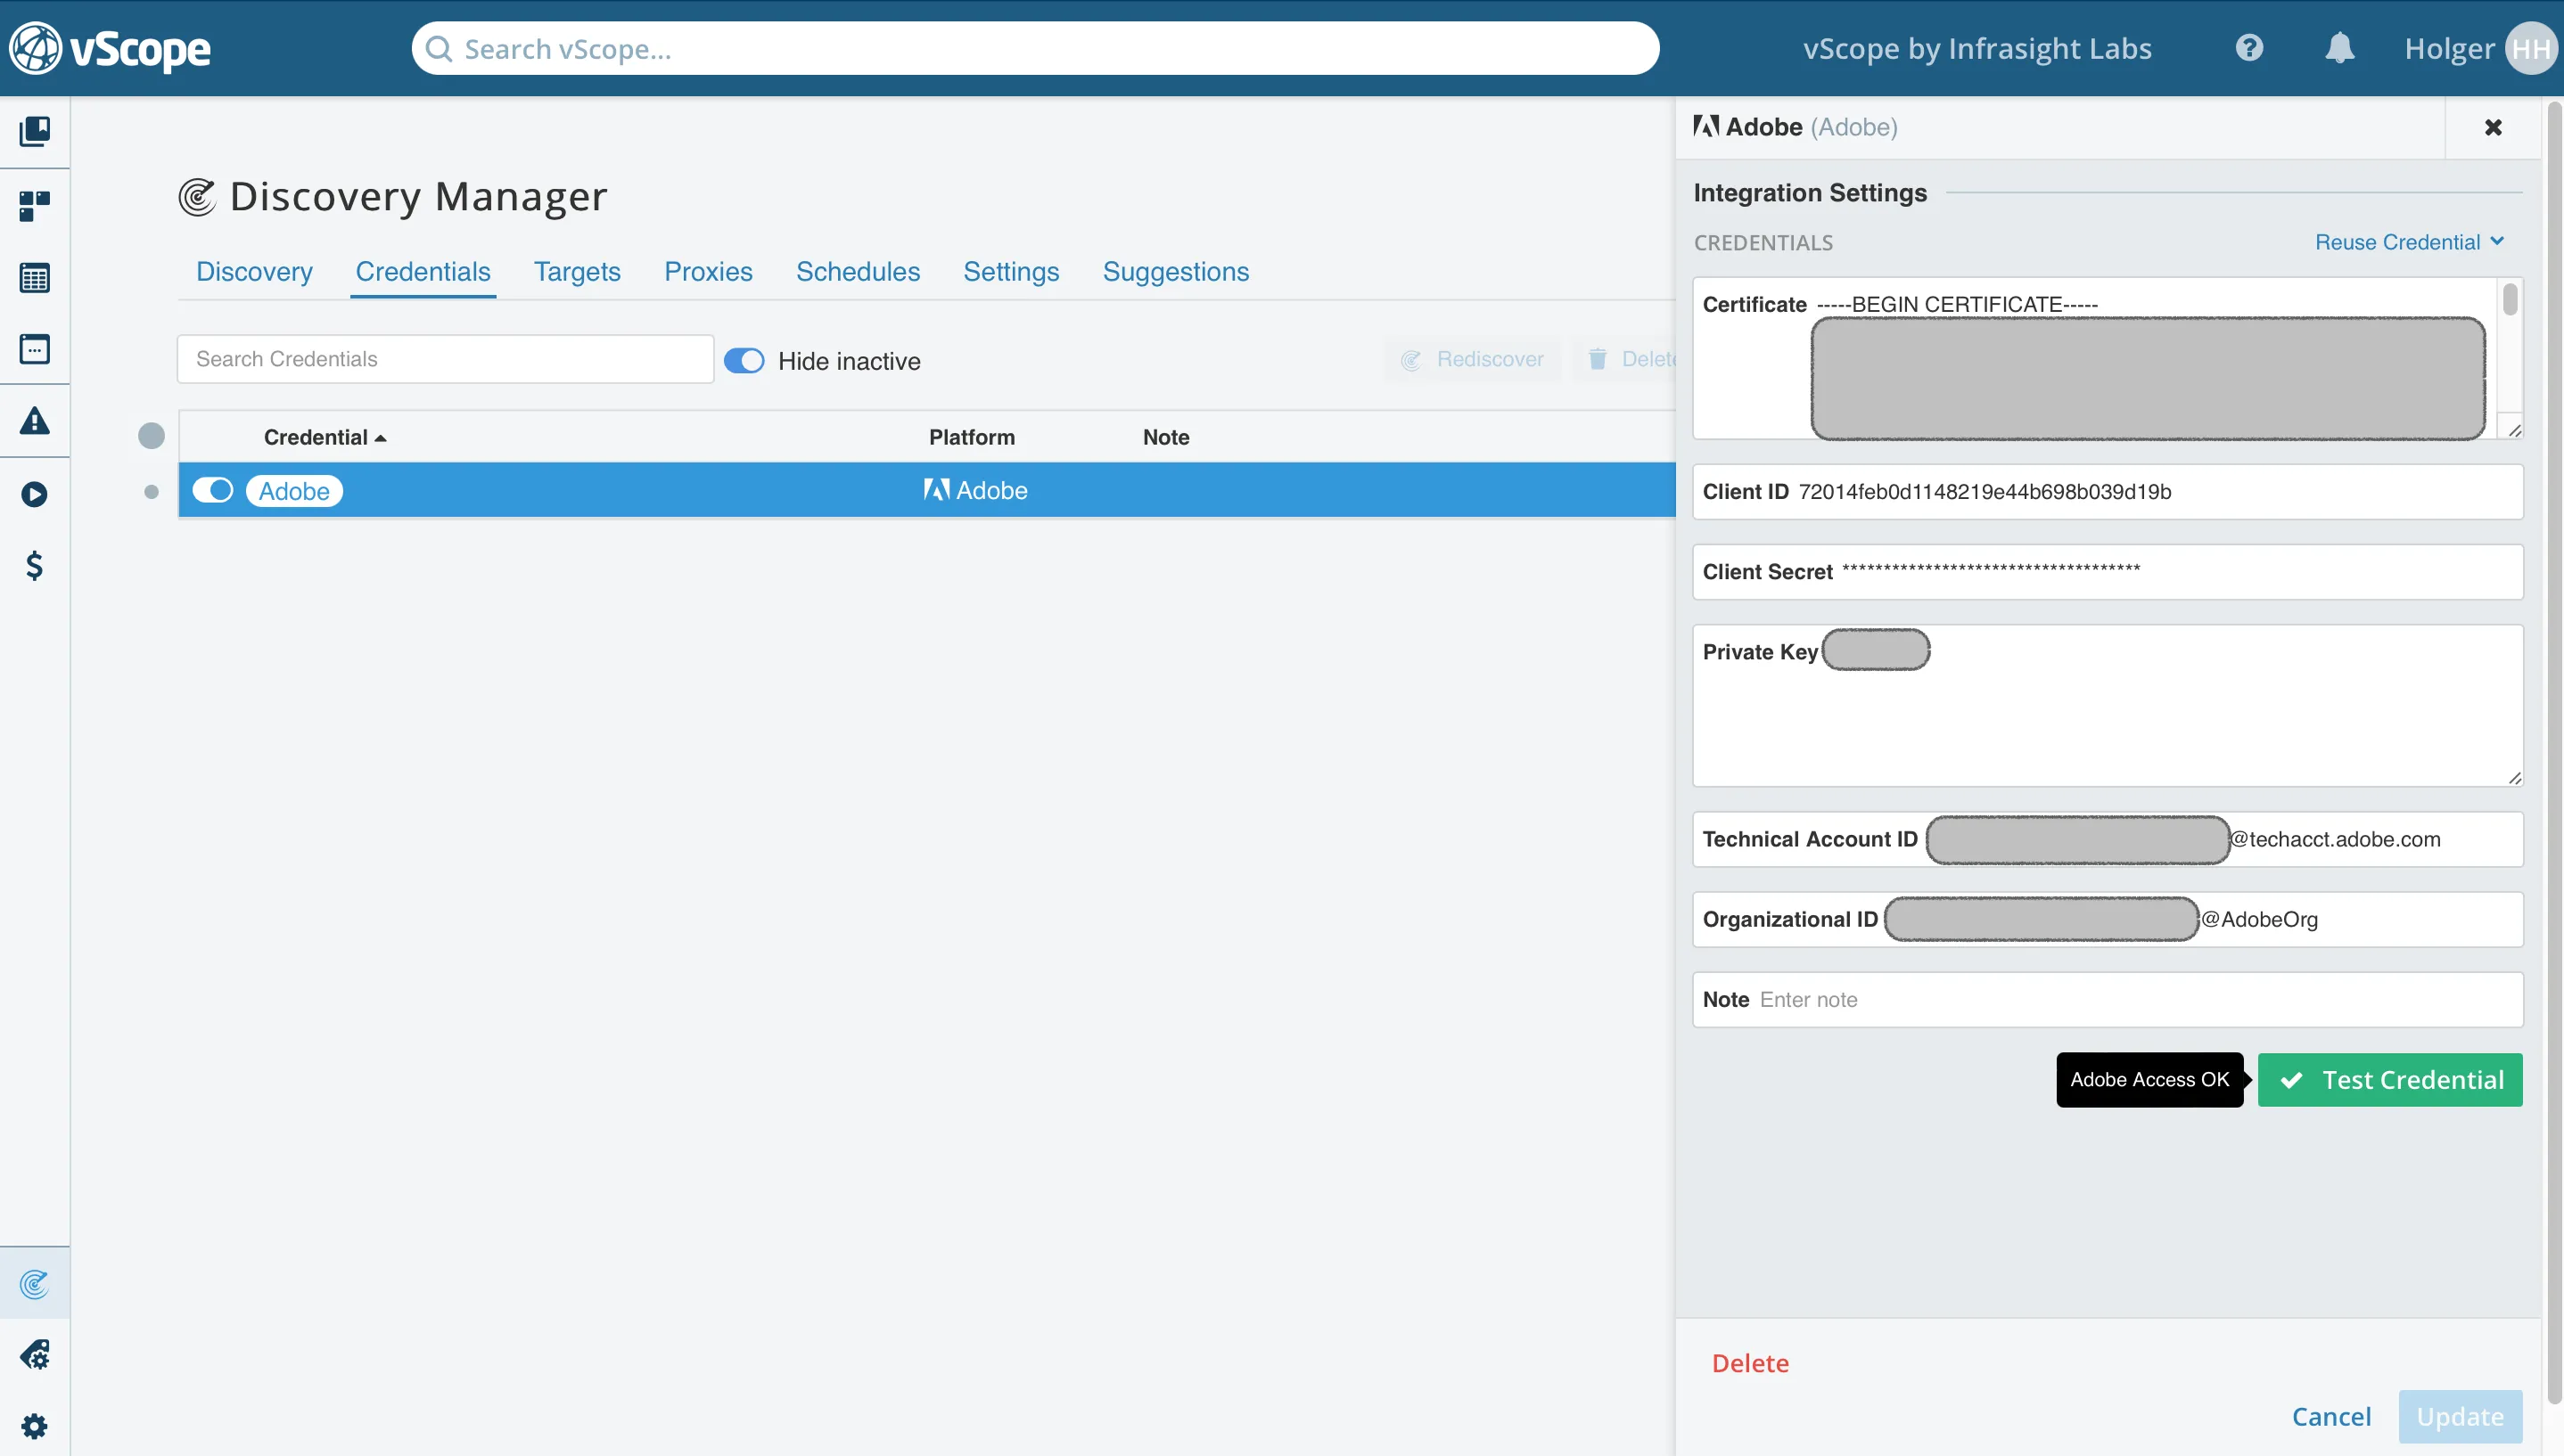Click the Delete credential link
The image size is (2564, 1456).
pyautogui.click(x=1750, y=1362)
